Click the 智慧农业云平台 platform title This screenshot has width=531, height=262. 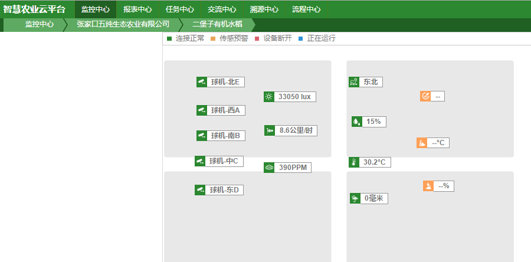point(34,9)
